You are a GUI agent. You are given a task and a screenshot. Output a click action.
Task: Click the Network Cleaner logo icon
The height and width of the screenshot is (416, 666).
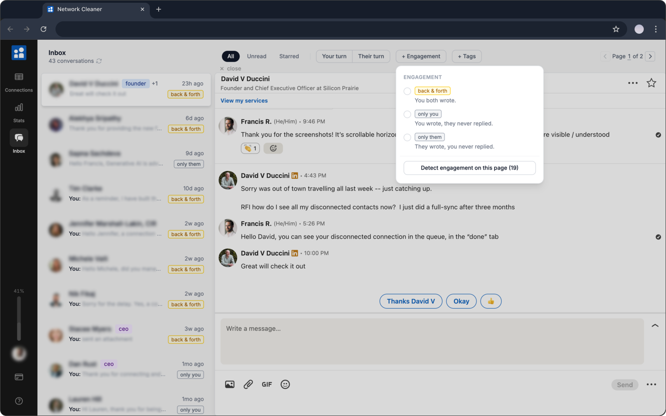pyautogui.click(x=19, y=53)
